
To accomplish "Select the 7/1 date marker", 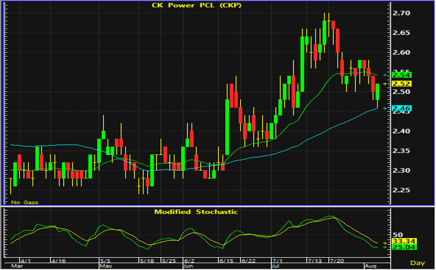I will (277, 261).
